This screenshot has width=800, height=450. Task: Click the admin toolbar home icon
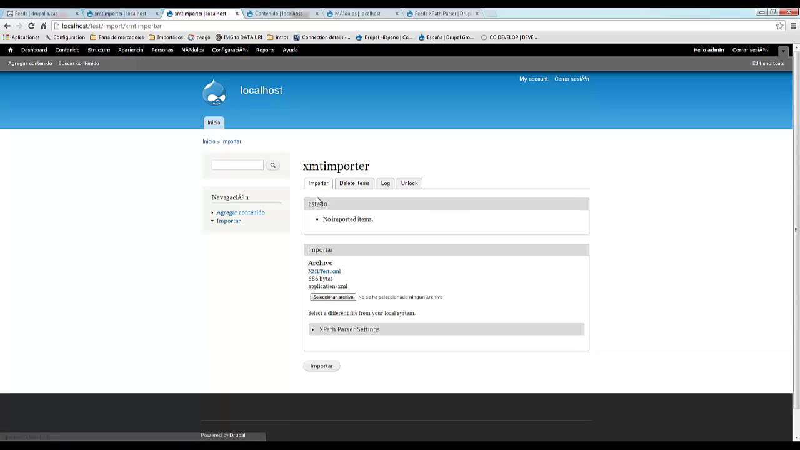pyautogui.click(x=10, y=50)
